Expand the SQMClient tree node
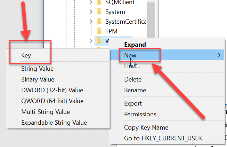The height and width of the screenshot is (147, 227). [x=91, y=2]
